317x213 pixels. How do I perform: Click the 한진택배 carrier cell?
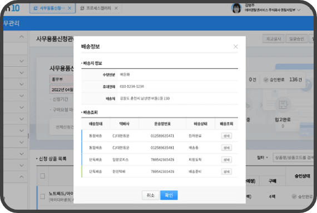tap(119, 171)
